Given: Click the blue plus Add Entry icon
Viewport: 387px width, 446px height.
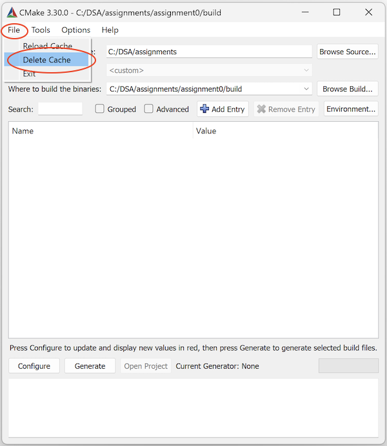Looking at the screenshot, I should 204,109.
